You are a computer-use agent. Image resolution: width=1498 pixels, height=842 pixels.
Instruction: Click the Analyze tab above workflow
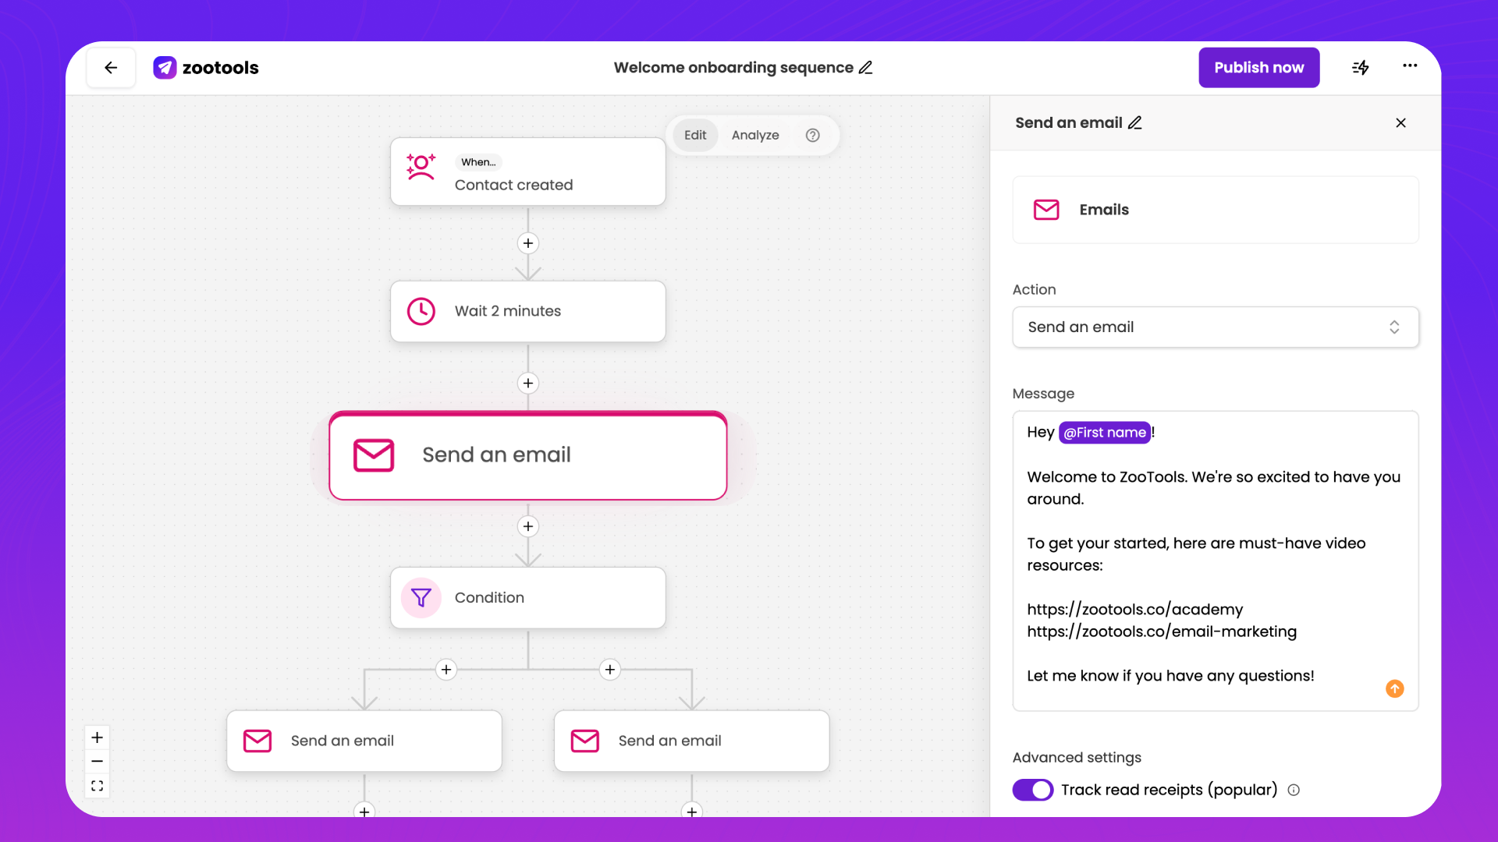754,135
